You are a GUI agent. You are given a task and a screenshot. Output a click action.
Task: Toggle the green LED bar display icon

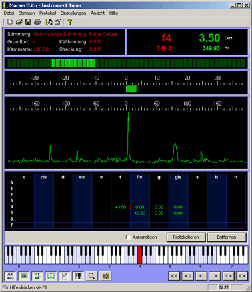24,276
